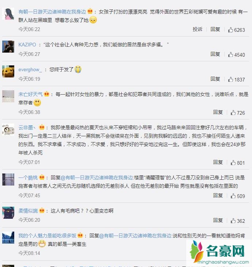
Task: Click 回复 under everghow_'s comment
Action: pyautogui.click(x=215, y=79)
